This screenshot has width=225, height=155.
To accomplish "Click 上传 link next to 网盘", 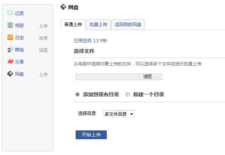I will coord(43,75).
